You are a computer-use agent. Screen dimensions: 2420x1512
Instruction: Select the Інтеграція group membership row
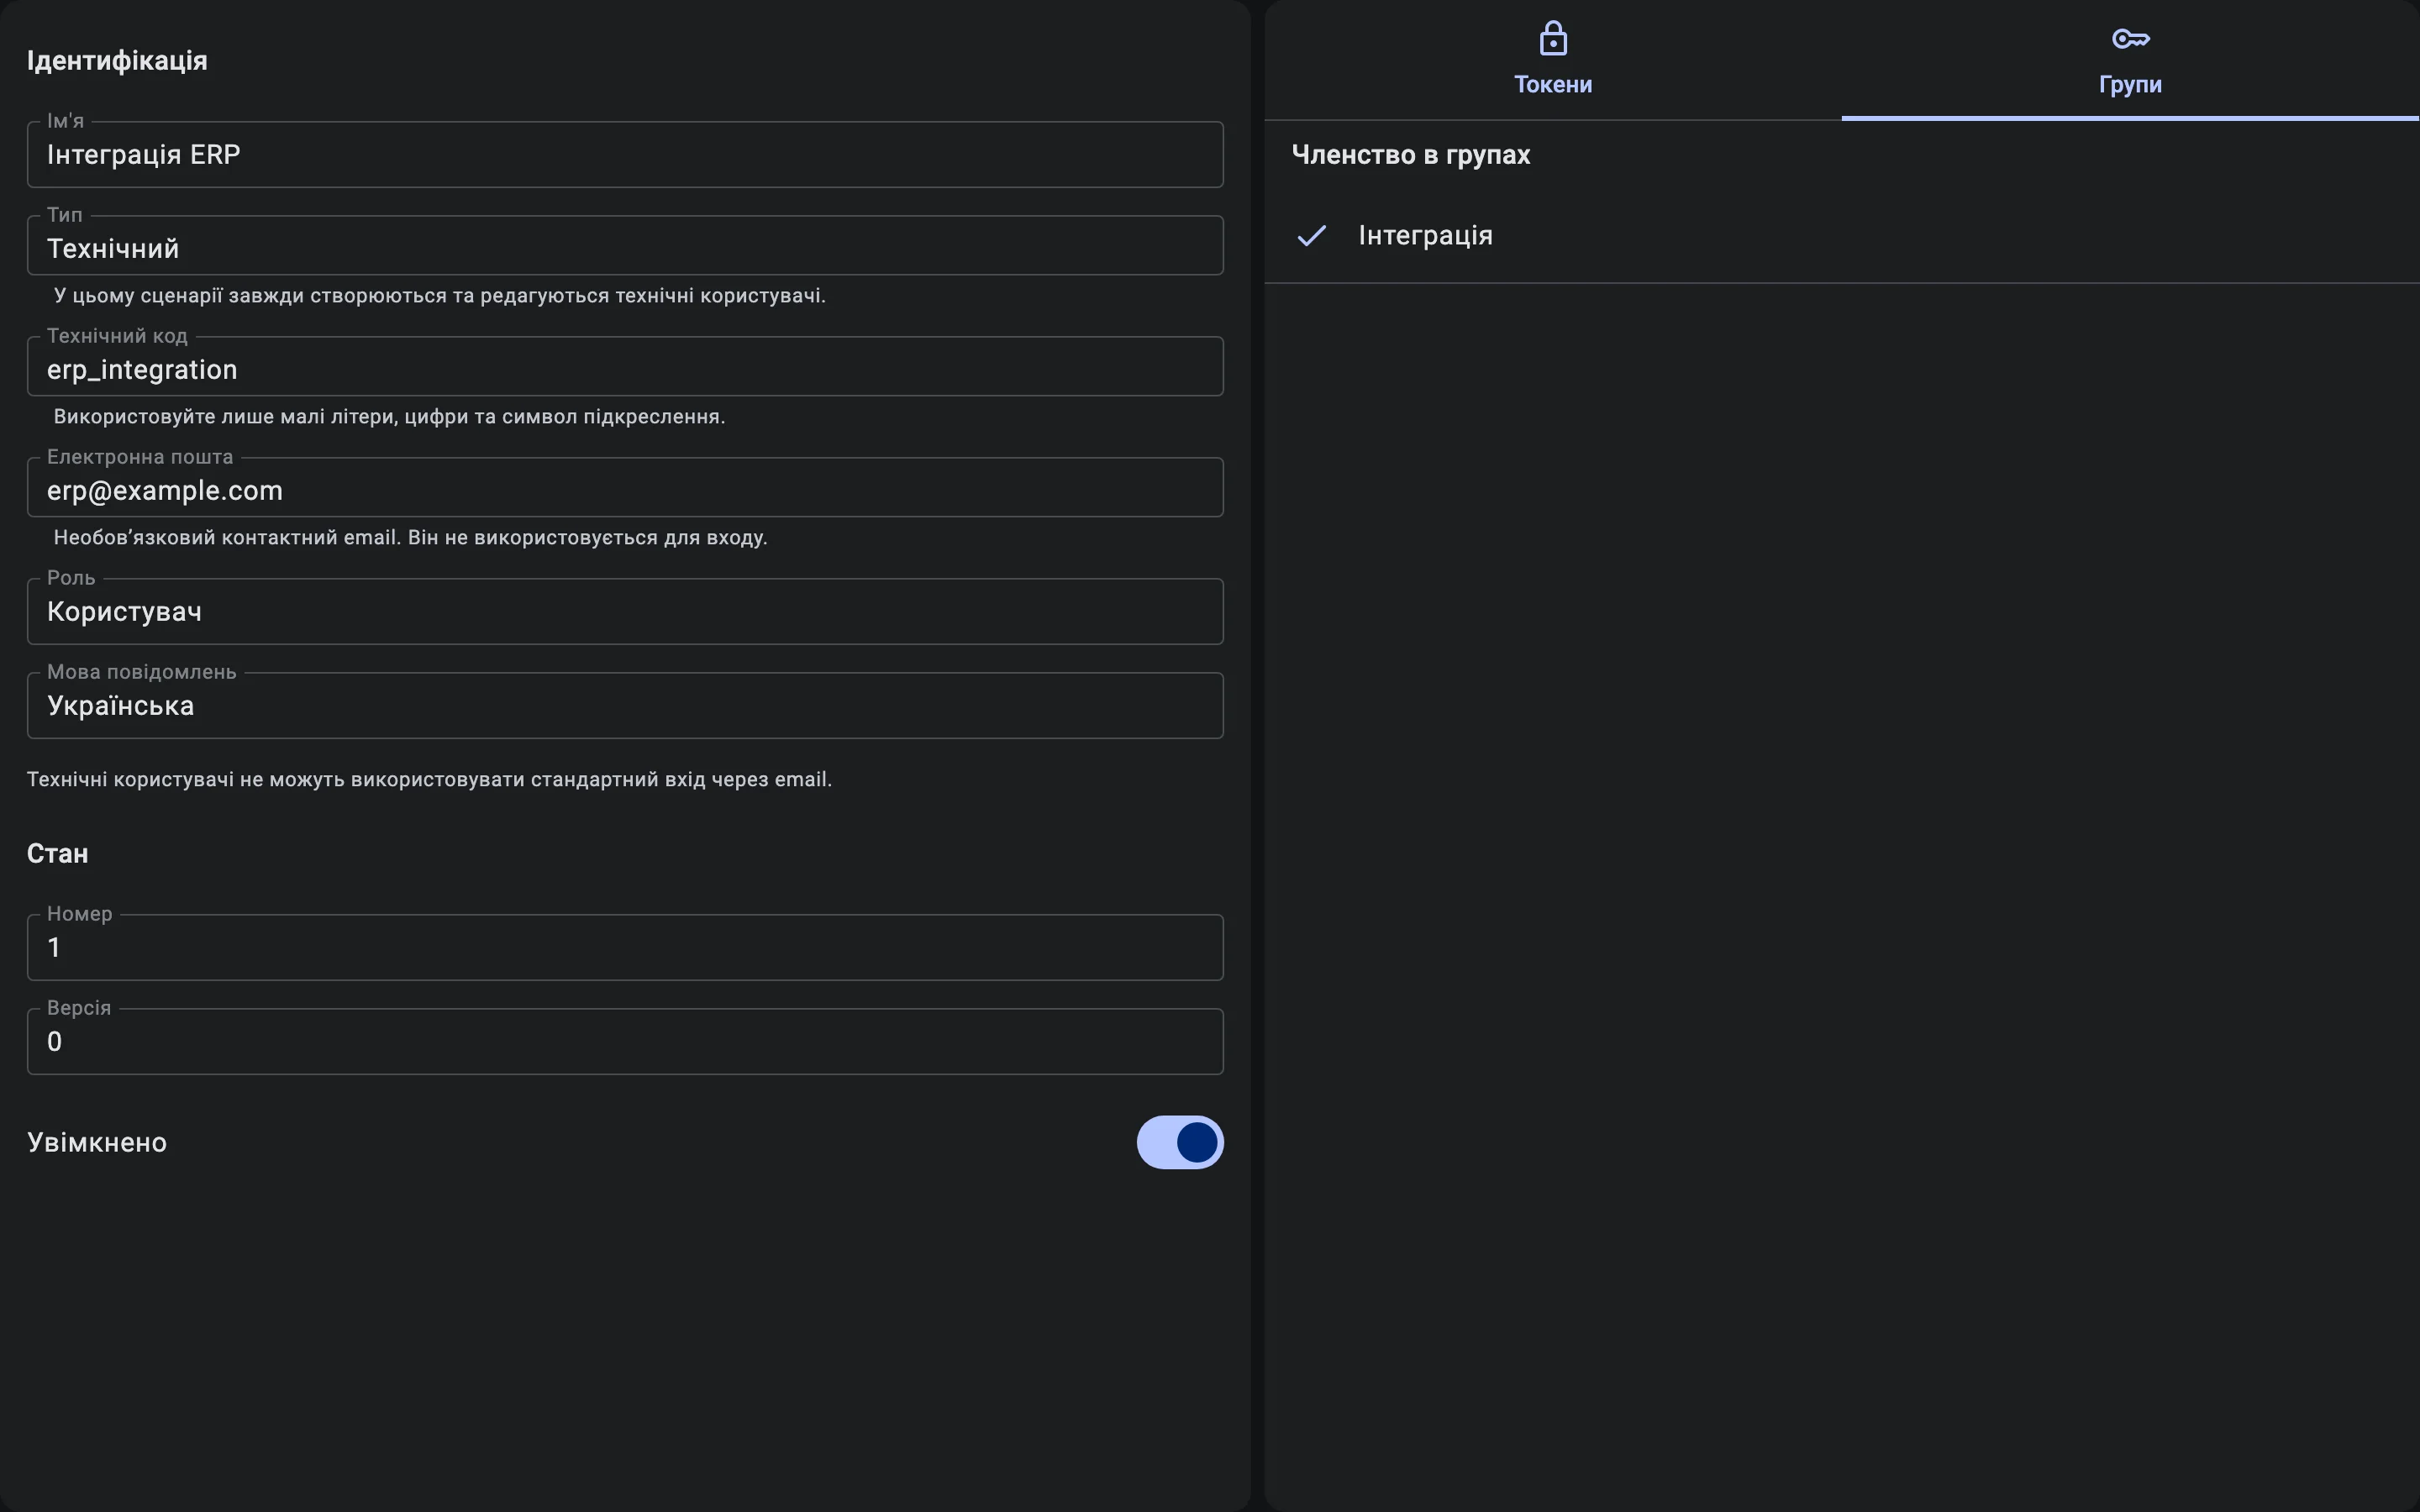coord(1842,235)
